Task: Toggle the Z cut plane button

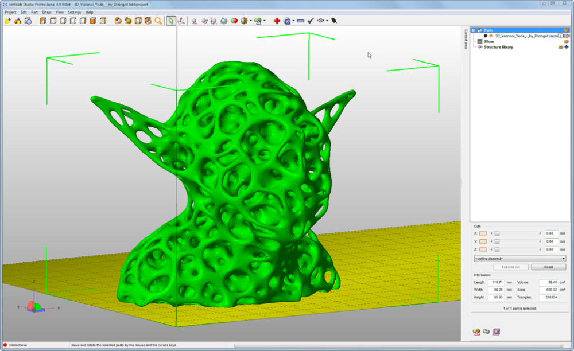Action: pos(483,249)
